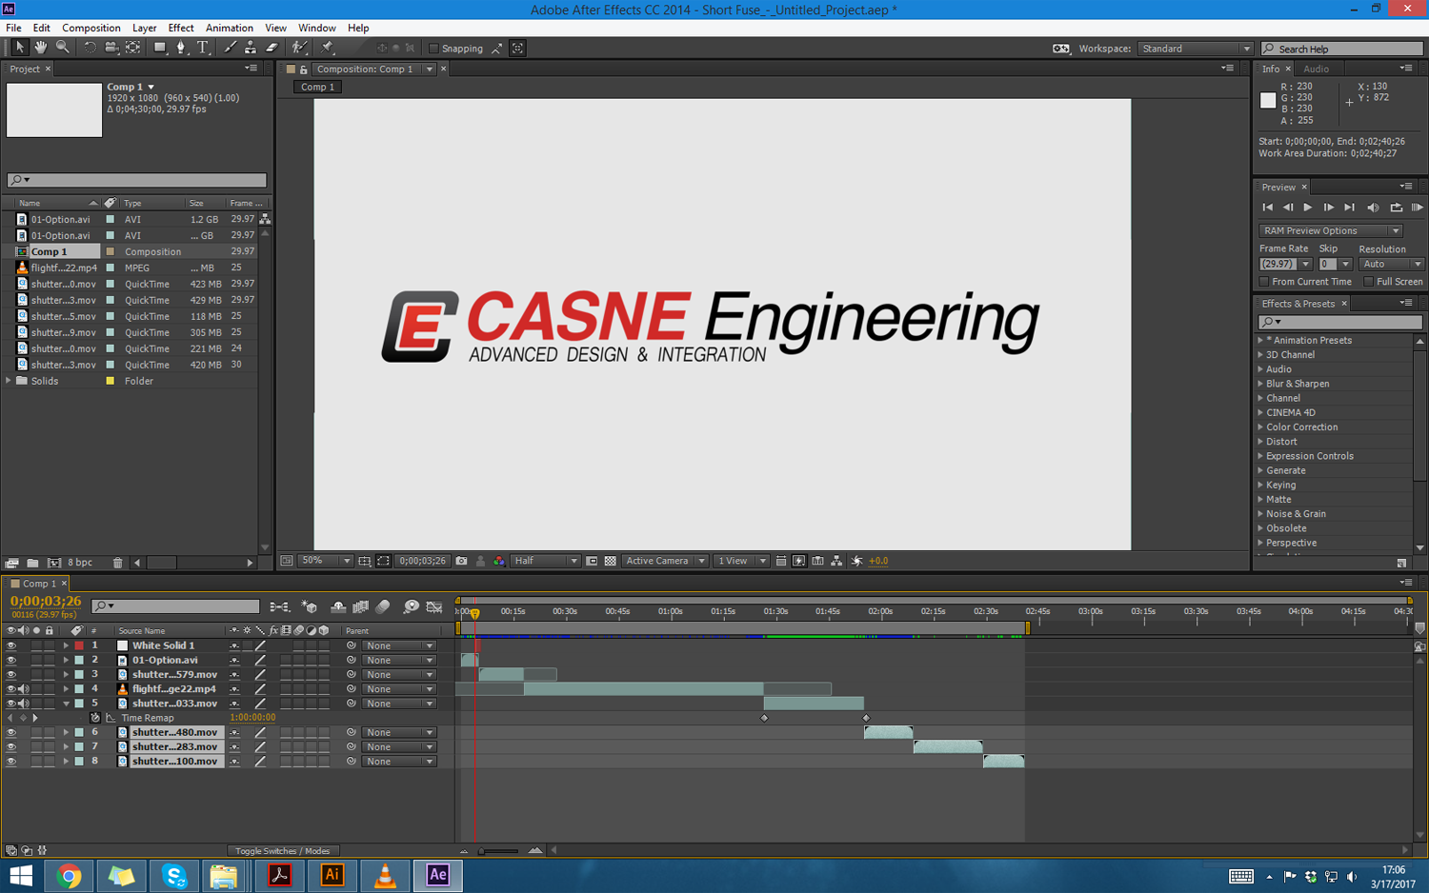Select the Roto Brush tool

[x=300, y=48]
